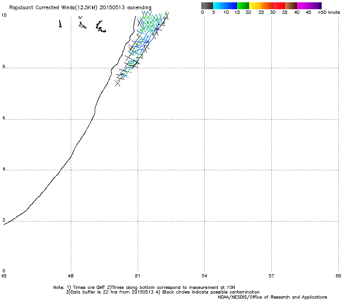The height and width of the screenshot is (300, 342).
Task: Click the longitude label '48' on x-axis
Action: point(71,276)
